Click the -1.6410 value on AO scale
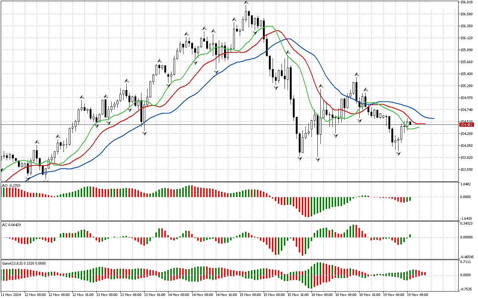Image resolution: width=478 pixels, height=299 pixels. coord(467,219)
